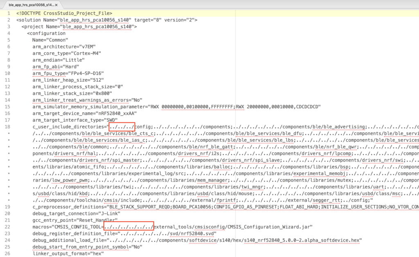Place cursor on '<configuration' text
Viewport: 419px width, 257px height.
tap(46, 33)
